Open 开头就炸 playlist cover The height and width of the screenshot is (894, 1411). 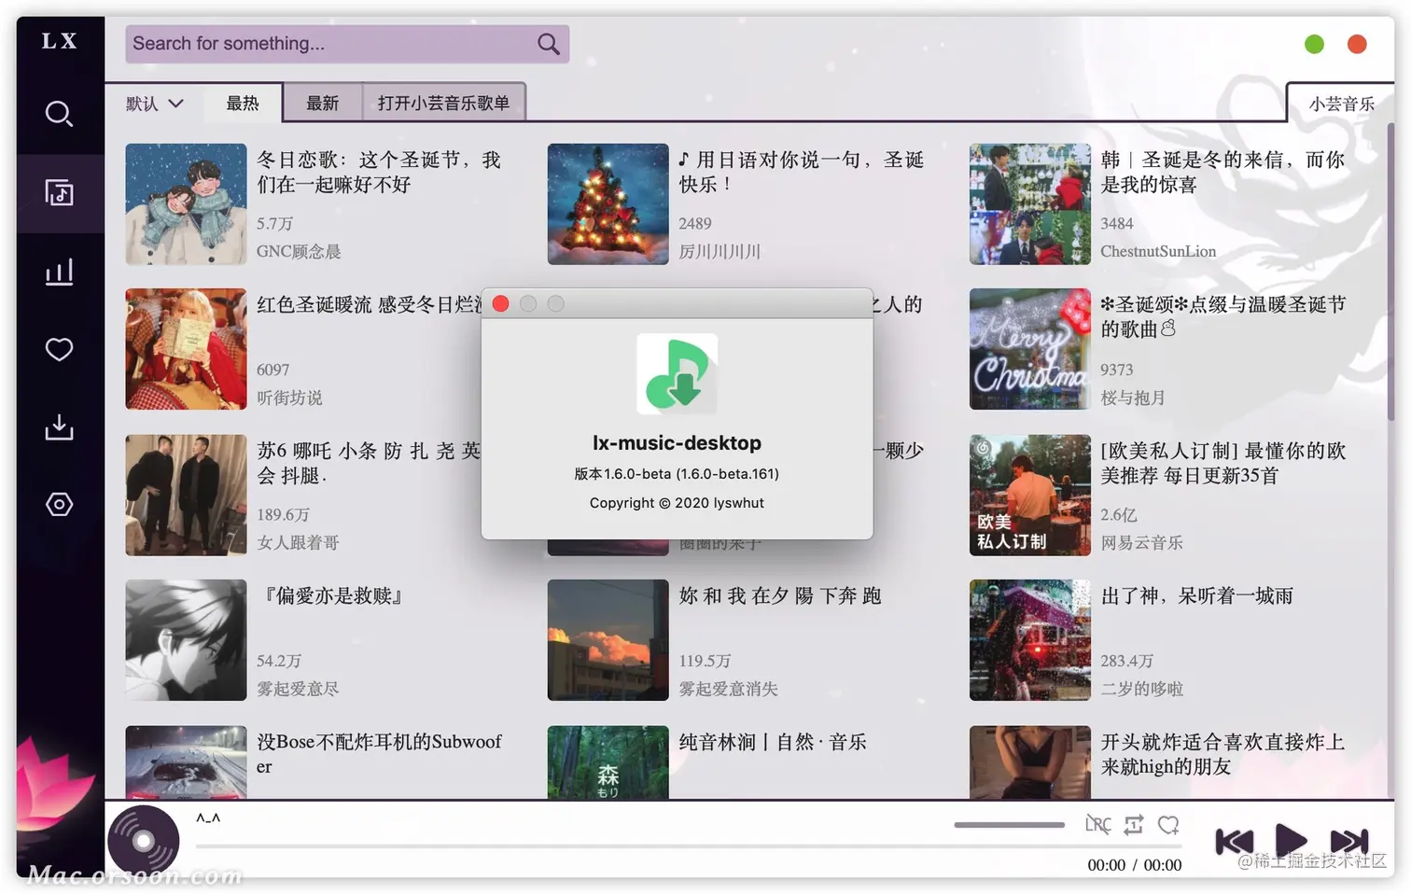pos(1029,761)
